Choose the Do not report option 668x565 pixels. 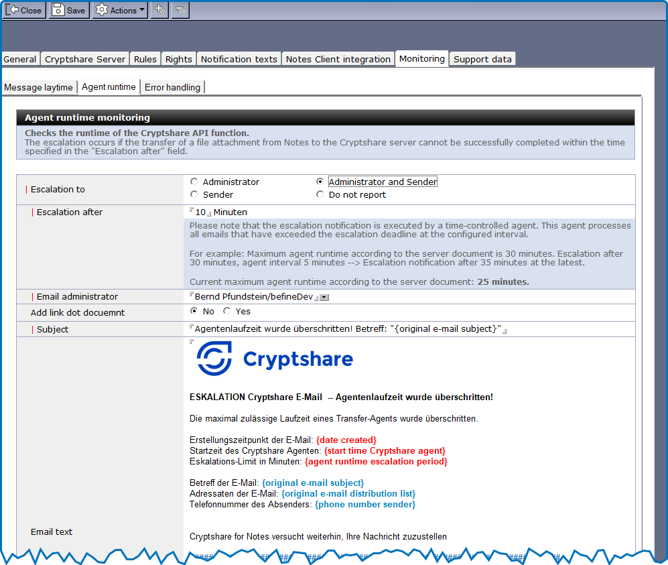coord(320,194)
